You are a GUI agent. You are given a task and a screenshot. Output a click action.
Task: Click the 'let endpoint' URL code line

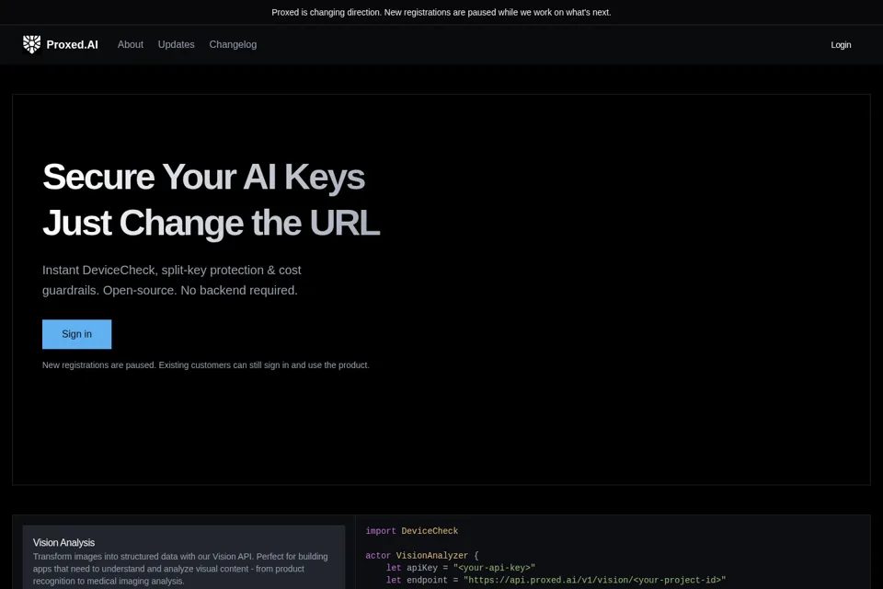(556, 580)
